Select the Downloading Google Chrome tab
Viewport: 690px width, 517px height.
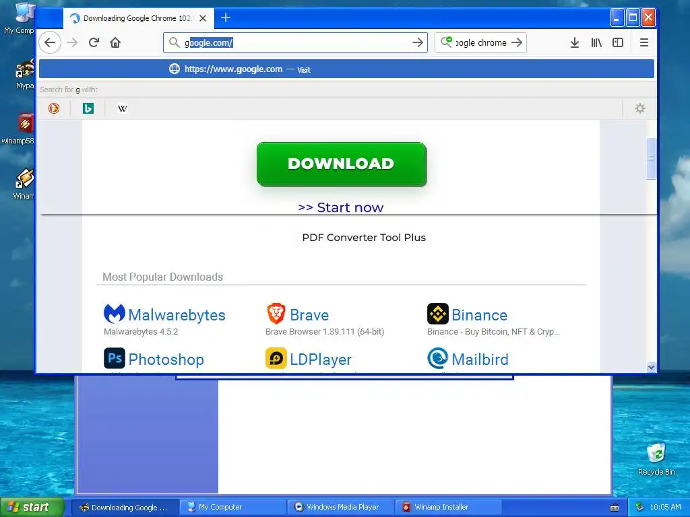tap(139, 18)
